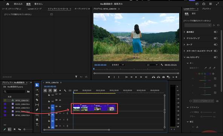The width and height of the screenshot is (223, 136).
Task: Toggle timeline Snap magnet icon
Action: (50, 90)
